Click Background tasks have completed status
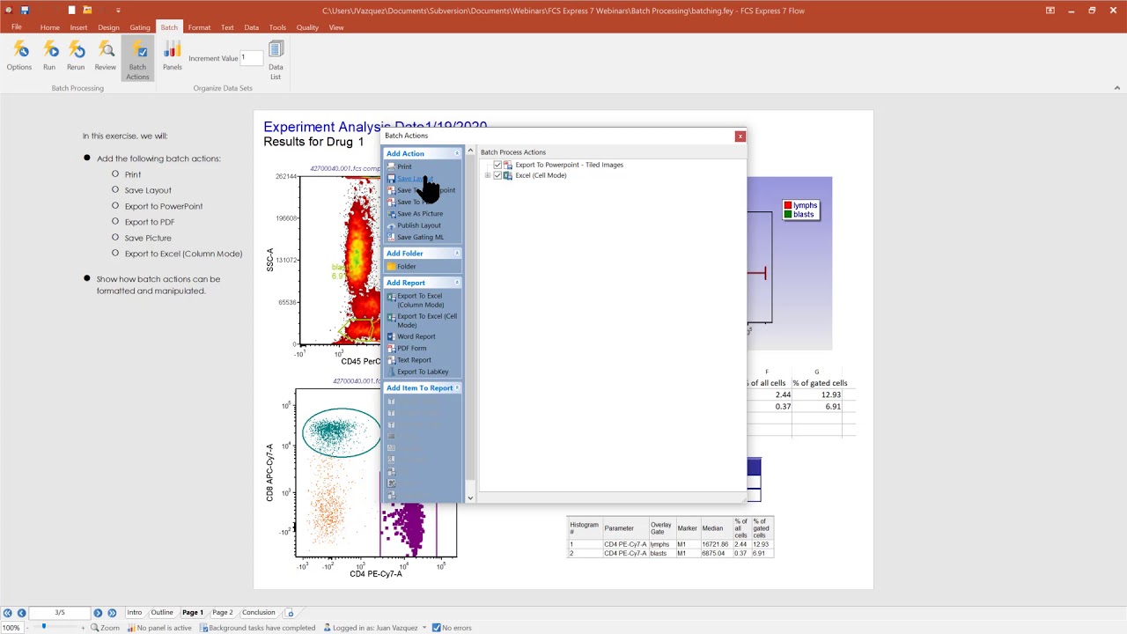The height and width of the screenshot is (634, 1127). [x=257, y=628]
